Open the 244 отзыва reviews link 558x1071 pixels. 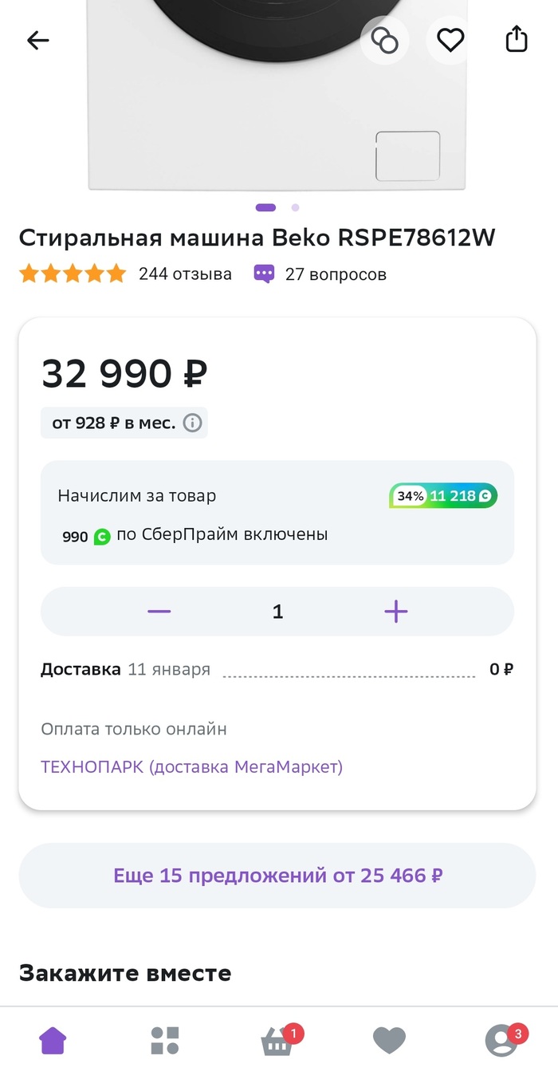[x=185, y=274]
